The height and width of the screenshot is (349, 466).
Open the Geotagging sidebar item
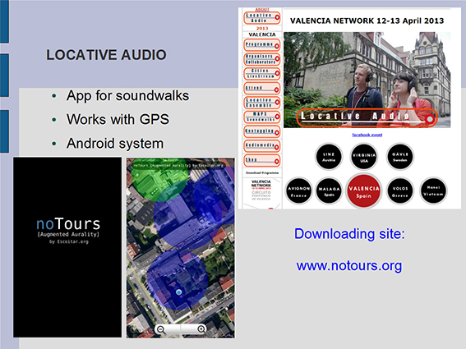(262, 131)
